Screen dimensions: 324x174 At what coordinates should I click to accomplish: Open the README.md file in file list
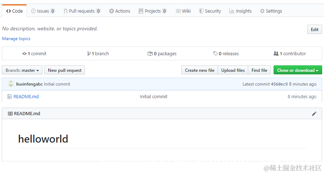[x=26, y=96]
